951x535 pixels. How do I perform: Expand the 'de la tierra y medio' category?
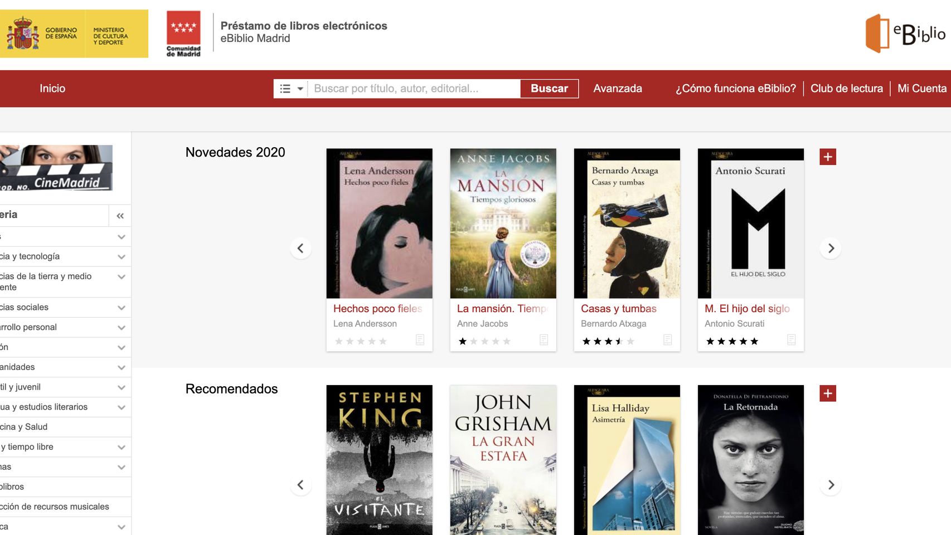pyautogui.click(x=122, y=277)
